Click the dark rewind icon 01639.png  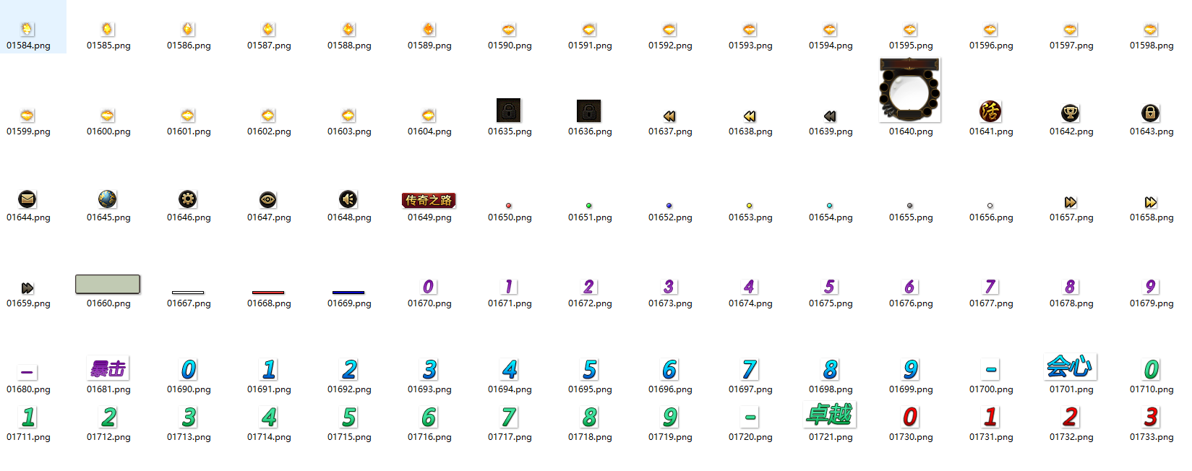tap(830, 116)
